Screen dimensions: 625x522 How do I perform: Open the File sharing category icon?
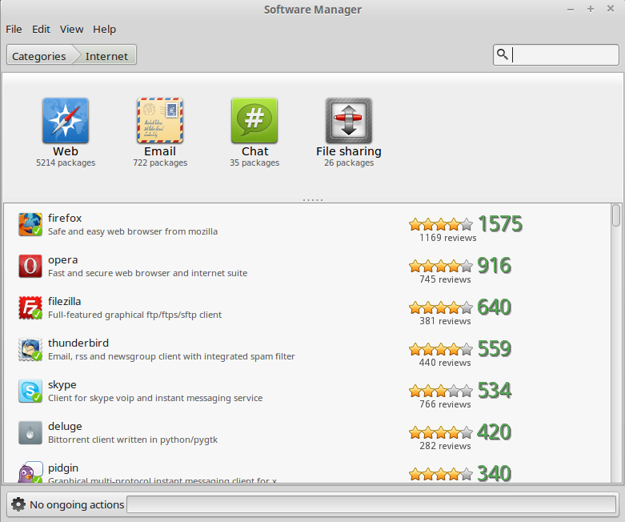[x=349, y=120]
